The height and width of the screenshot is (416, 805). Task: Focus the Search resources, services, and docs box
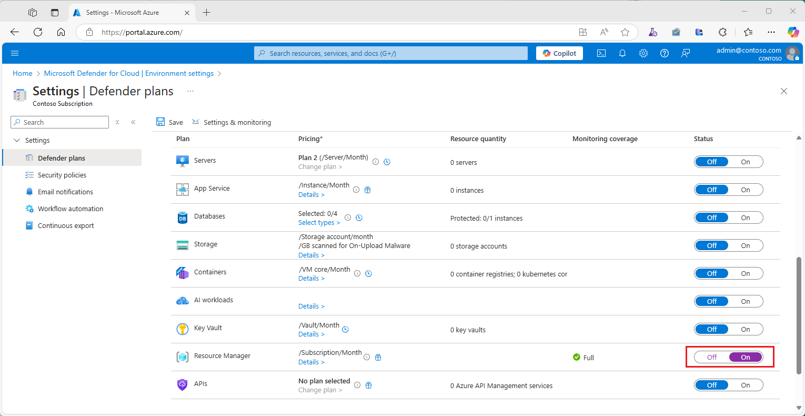click(x=391, y=53)
